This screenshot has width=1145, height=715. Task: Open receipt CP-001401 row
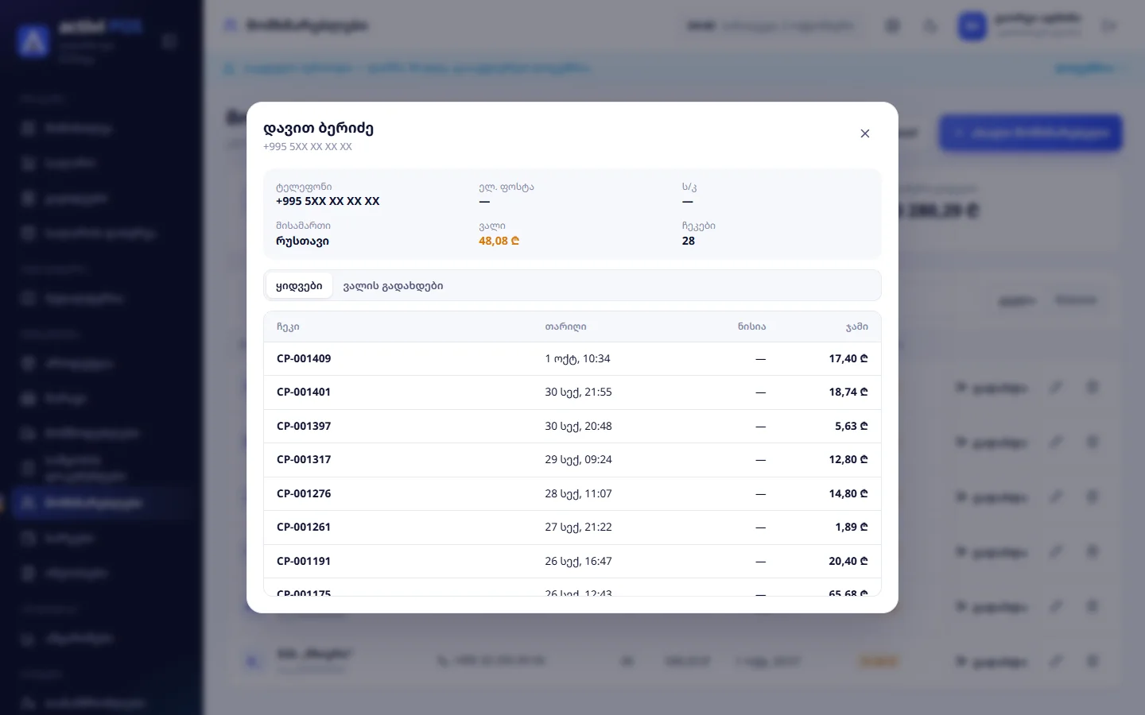coord(572,392)
